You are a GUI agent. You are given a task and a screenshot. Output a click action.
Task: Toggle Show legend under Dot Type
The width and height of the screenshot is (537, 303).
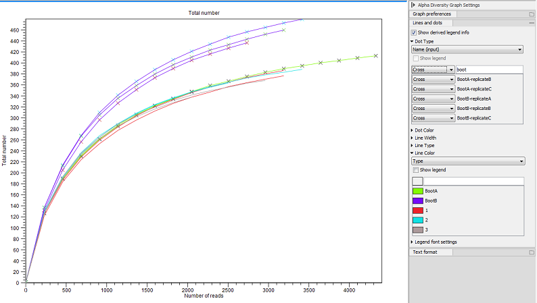click(417, 58)
